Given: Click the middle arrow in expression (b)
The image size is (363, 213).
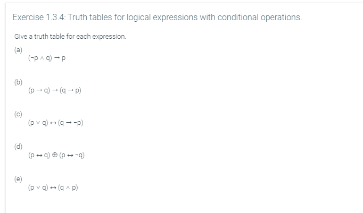Looking at the screenshot, I should point(55,90).
